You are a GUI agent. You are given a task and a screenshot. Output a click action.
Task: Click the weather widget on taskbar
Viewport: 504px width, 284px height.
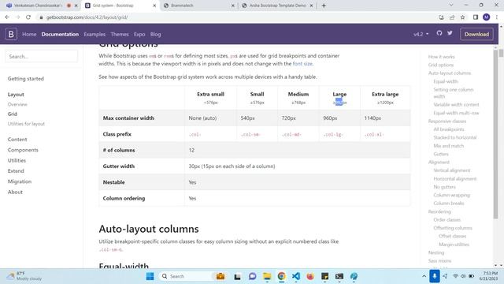click(x=24, y=276)
